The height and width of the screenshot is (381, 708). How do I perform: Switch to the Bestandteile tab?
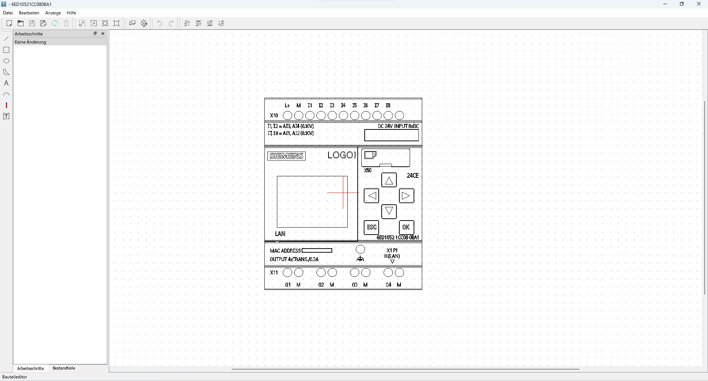click(x=64, y=368)
